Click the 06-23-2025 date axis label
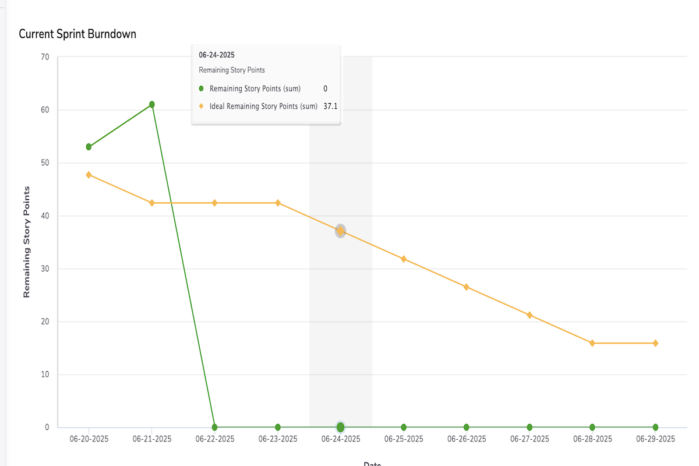The width and height of the screenshot is (699, 466). (278, 439)
